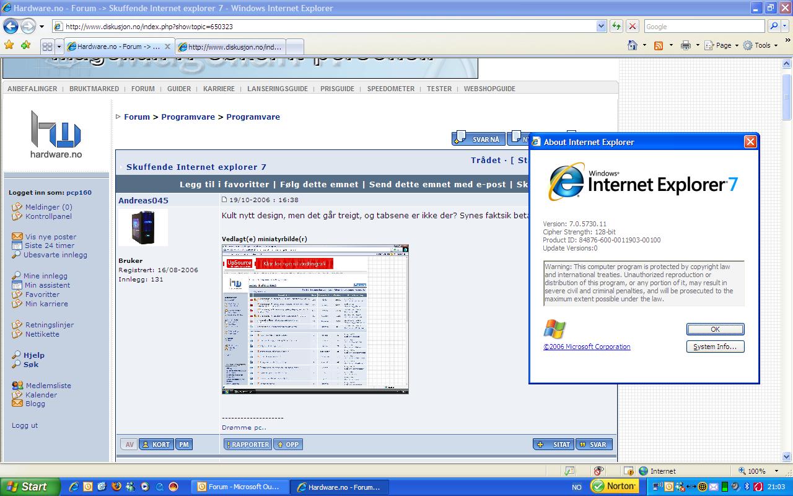Viewport: 793px width, 496px height.
Task: Click the Følg dette emnet link
Action: tap(319, 184)
